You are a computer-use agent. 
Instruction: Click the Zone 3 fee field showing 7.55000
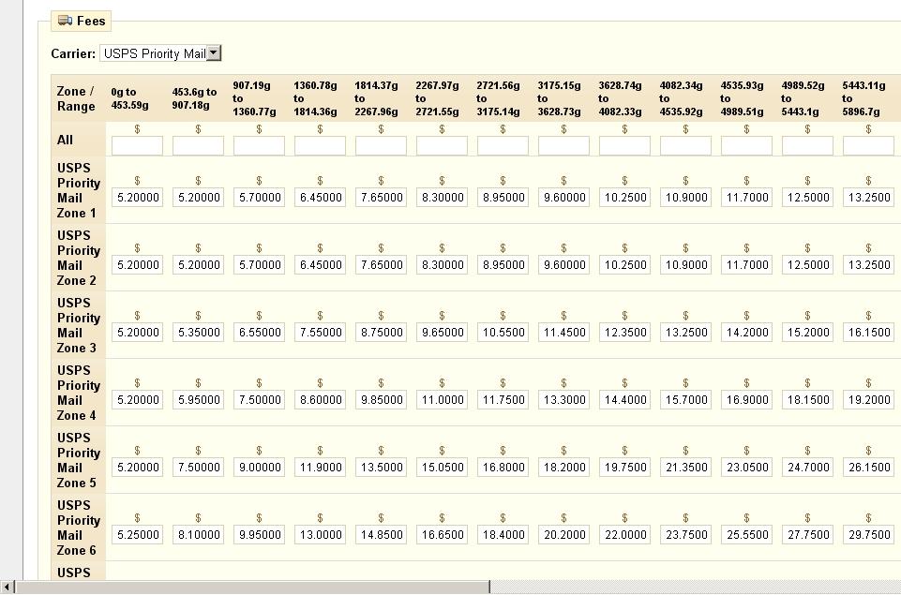click(320, 333)
